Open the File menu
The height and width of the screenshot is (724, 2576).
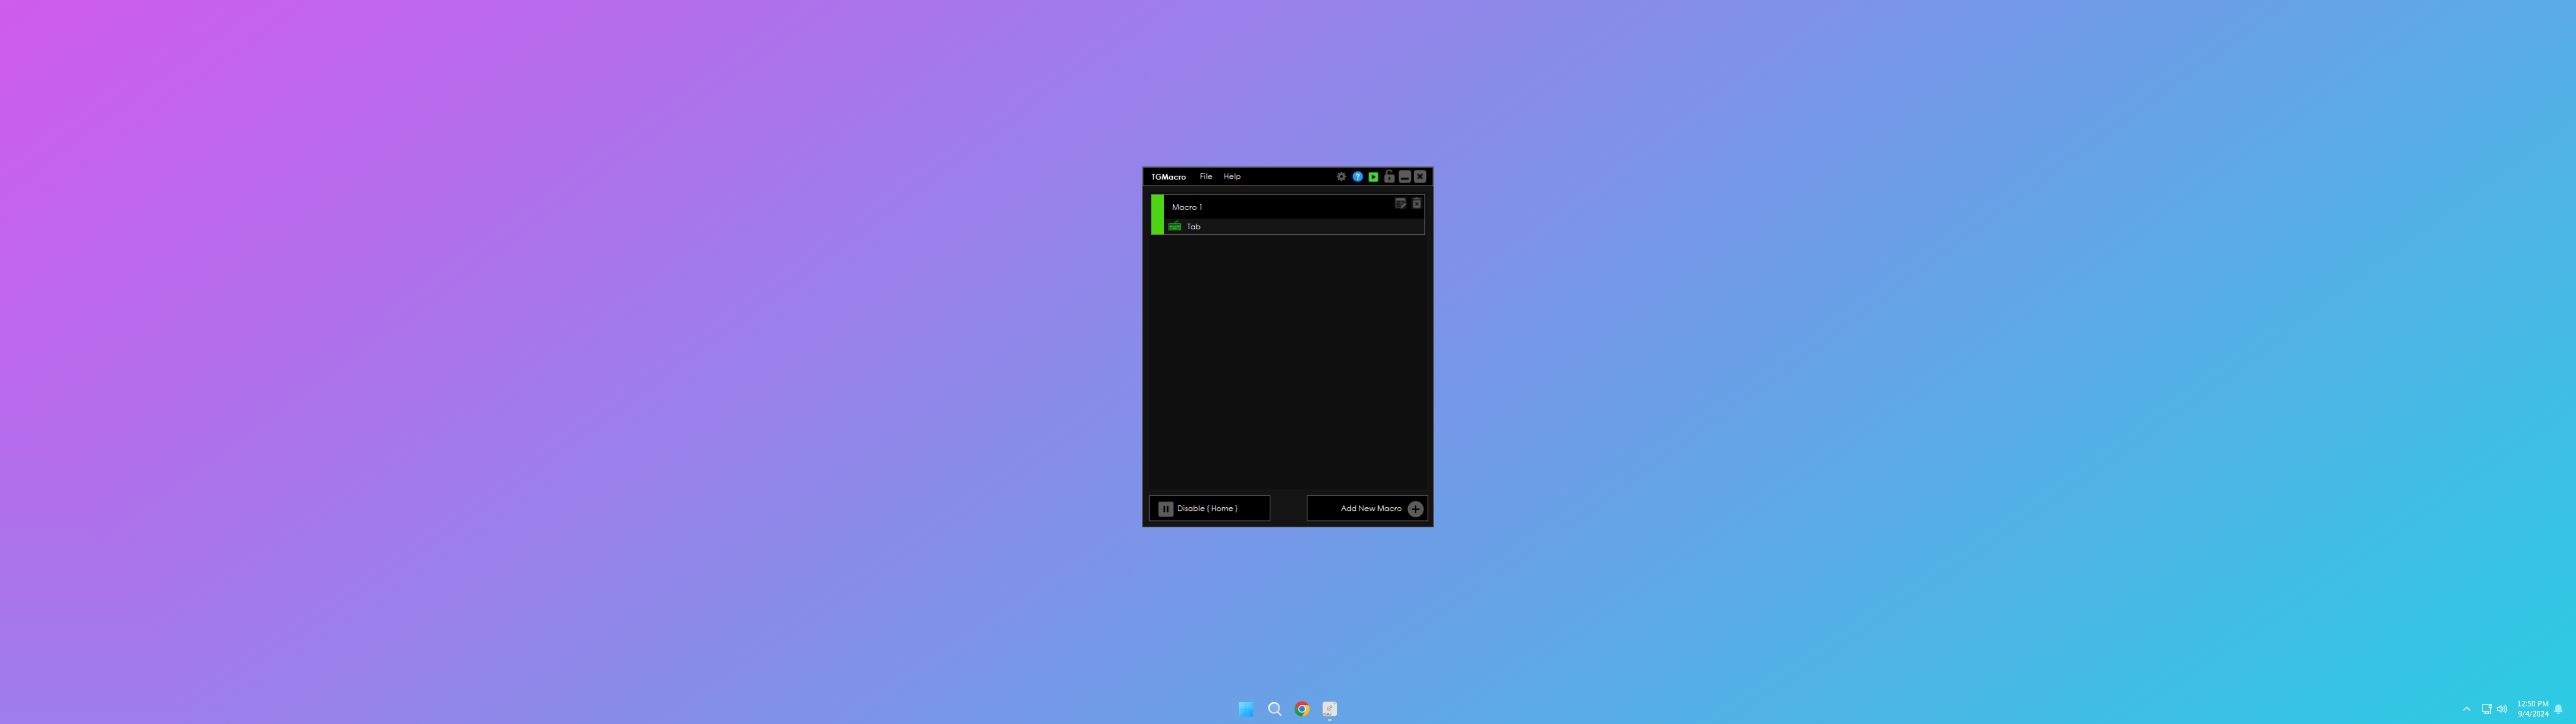pos(1205,177)
